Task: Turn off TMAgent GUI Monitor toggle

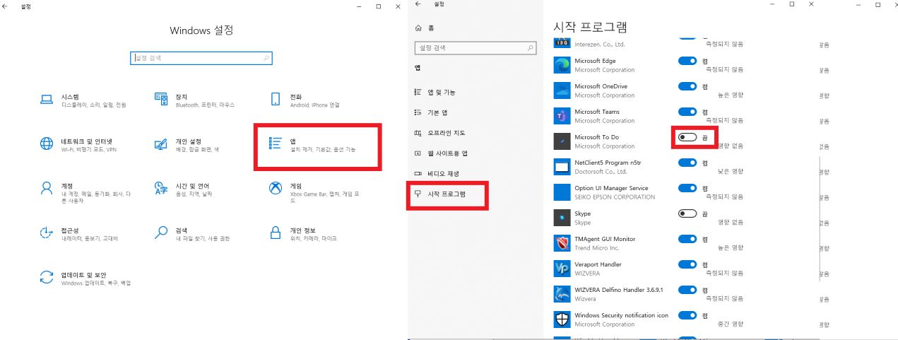Action: click(x=687, y=239)
